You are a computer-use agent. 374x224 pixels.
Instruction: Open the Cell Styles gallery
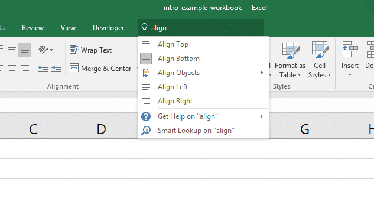pos(320,60)
